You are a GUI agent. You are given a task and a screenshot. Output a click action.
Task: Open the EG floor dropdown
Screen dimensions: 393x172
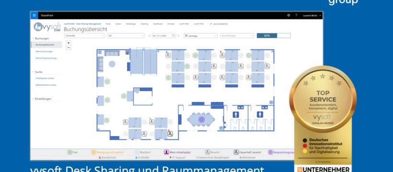126,36
